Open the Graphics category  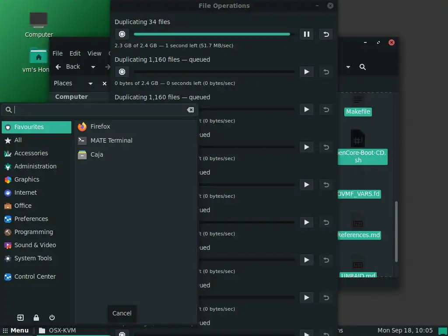[37, 180]
